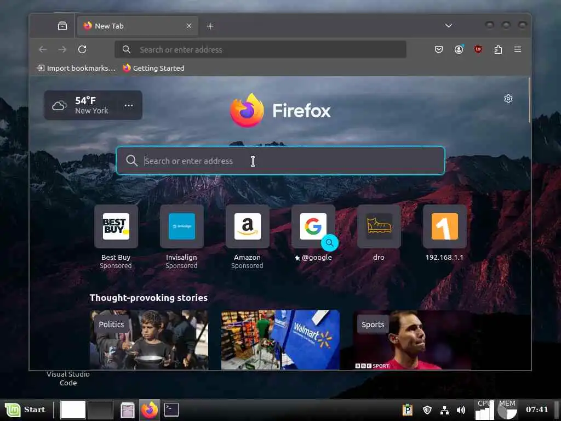Click the P clipboard tray icon
This screenshot has height=421, width=561.
point(407,410)
